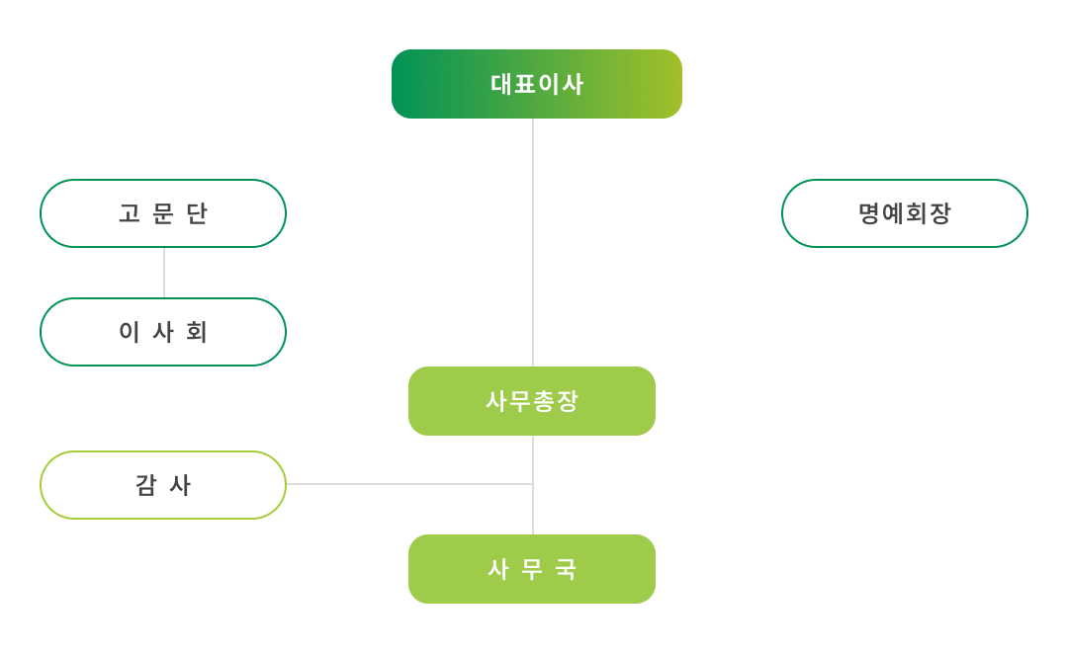1068x653 pixels.
Task: Click the vertical line between 대표이사 and 사무총장
Action: pyautogui.click(x=533, y=242)
